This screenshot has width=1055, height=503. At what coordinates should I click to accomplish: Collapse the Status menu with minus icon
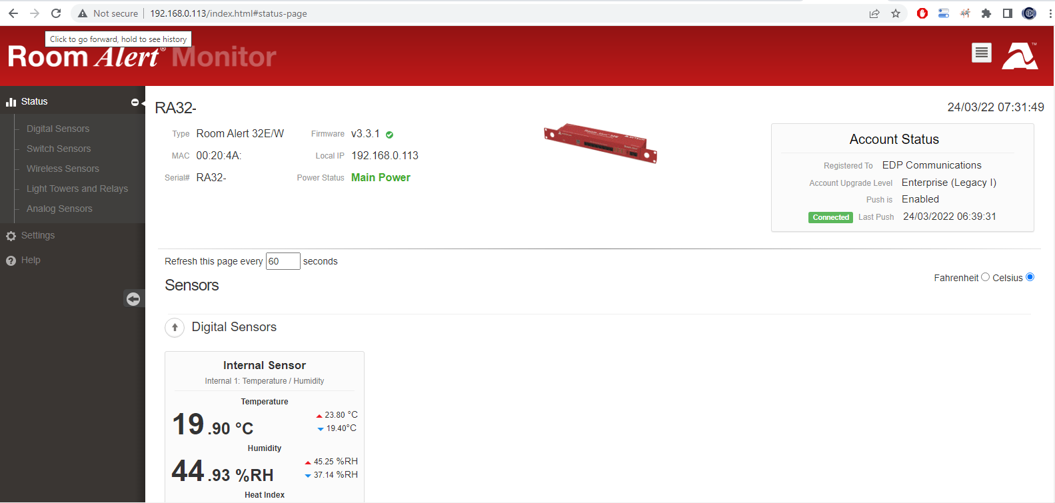click(135, 102)
